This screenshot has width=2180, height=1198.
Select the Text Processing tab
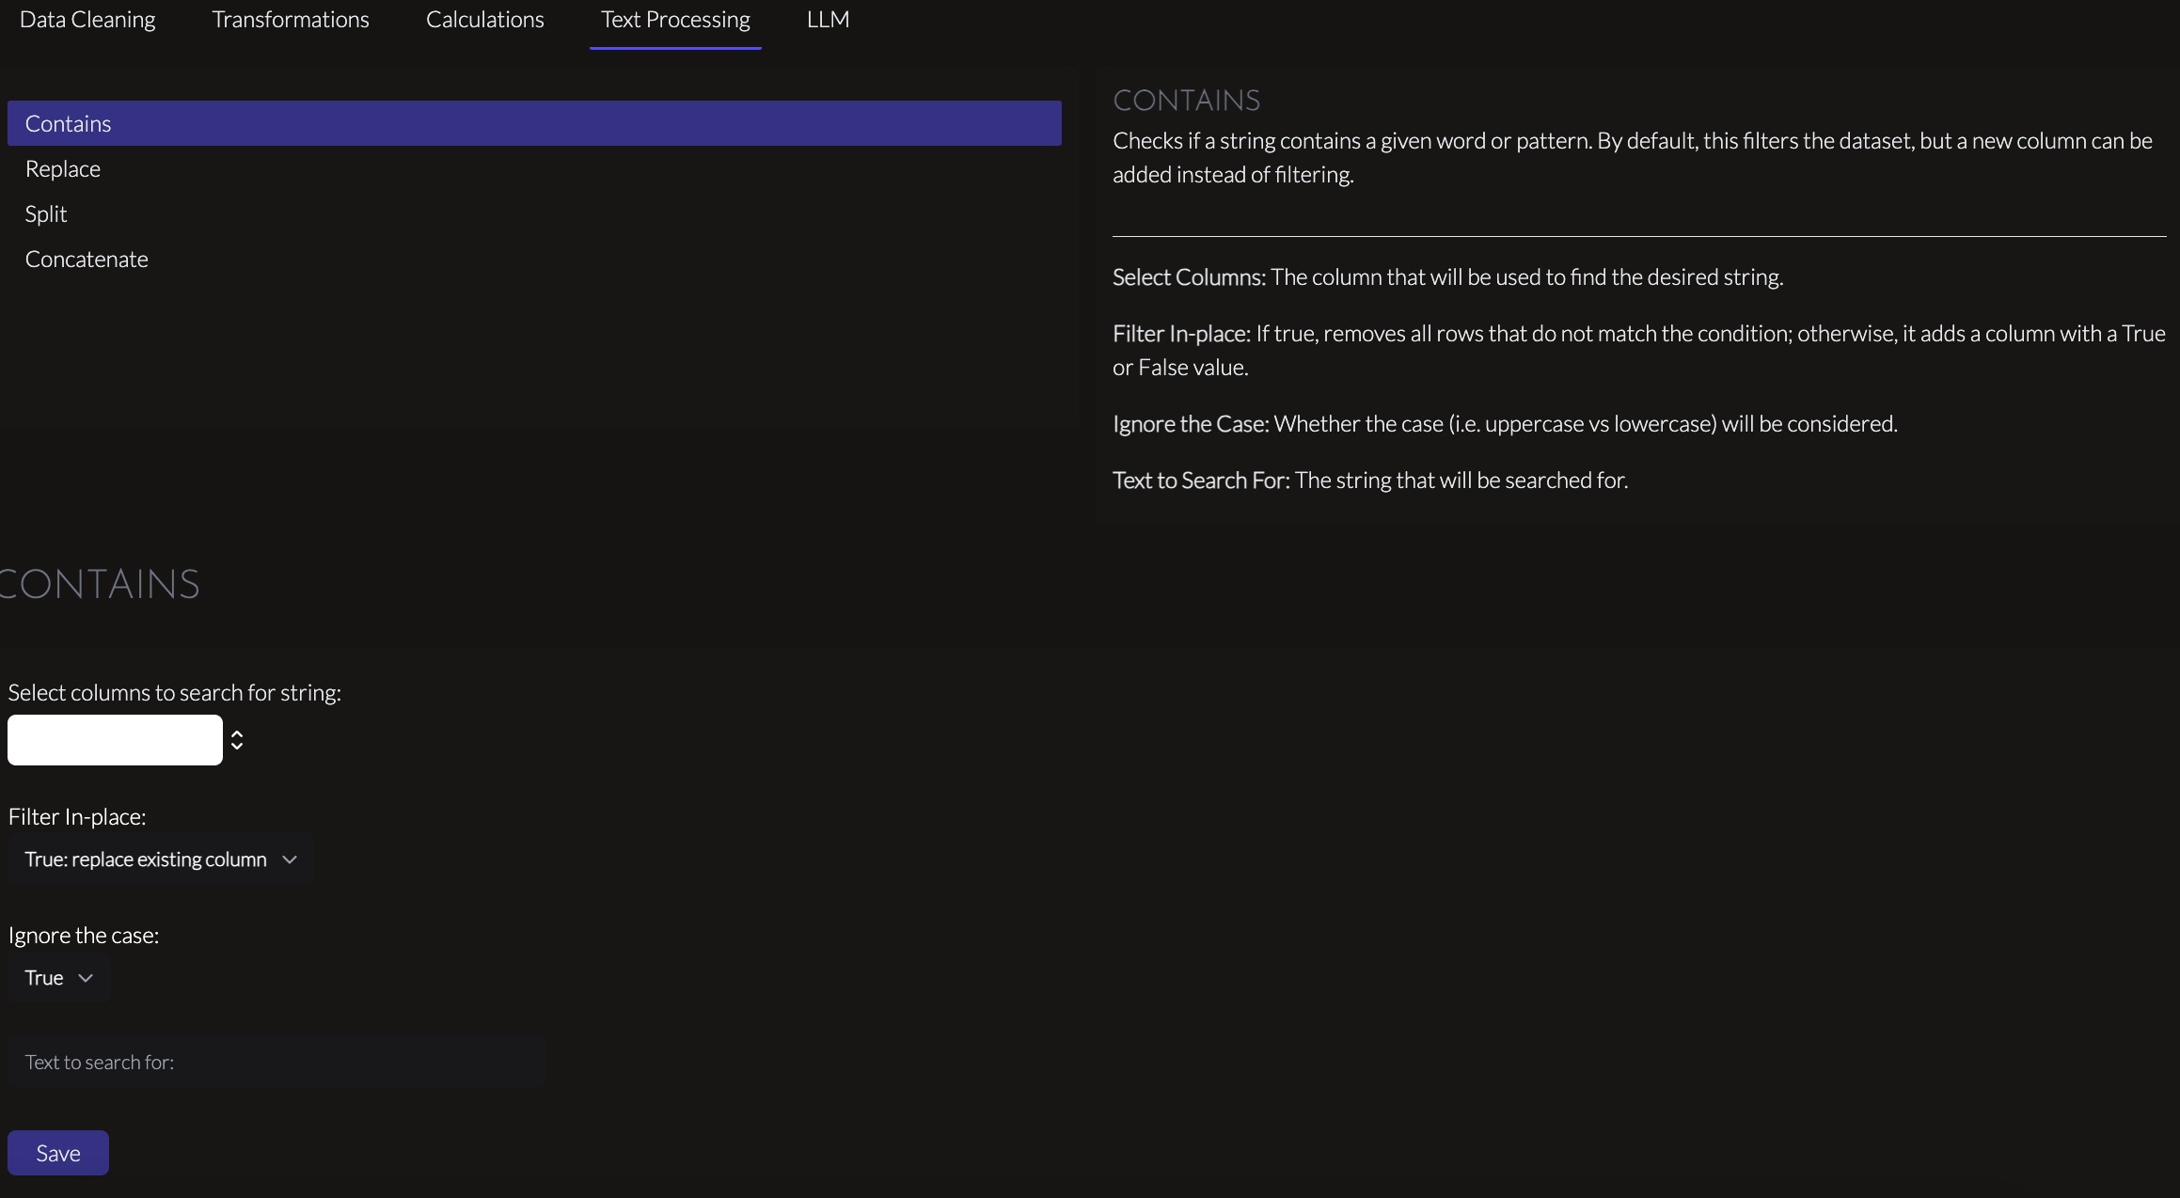pyautogui.click(x=675, y=20)
